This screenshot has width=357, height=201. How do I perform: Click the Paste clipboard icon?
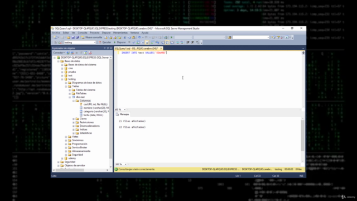click(133, 37)
